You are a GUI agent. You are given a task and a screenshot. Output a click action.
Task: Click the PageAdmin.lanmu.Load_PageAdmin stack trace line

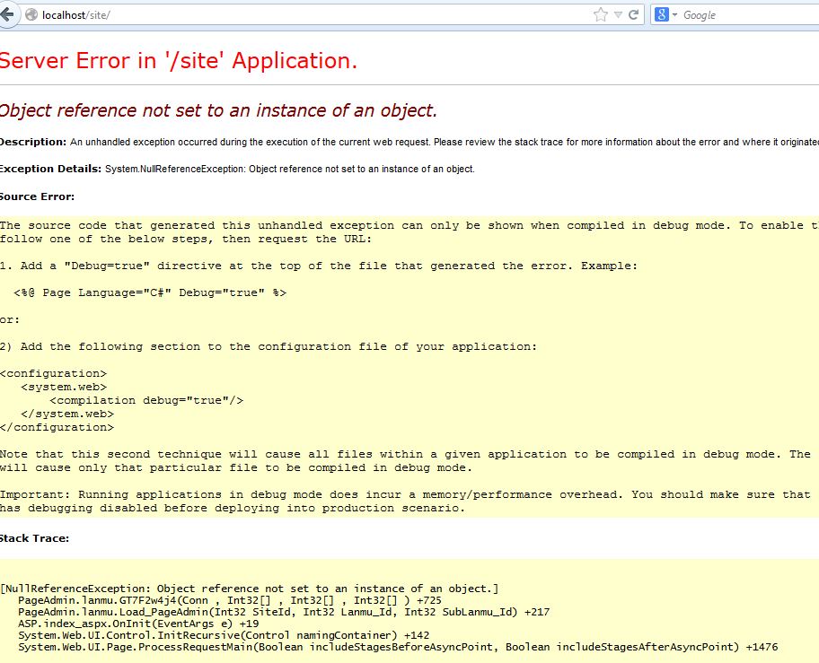[x=284, y=612]
